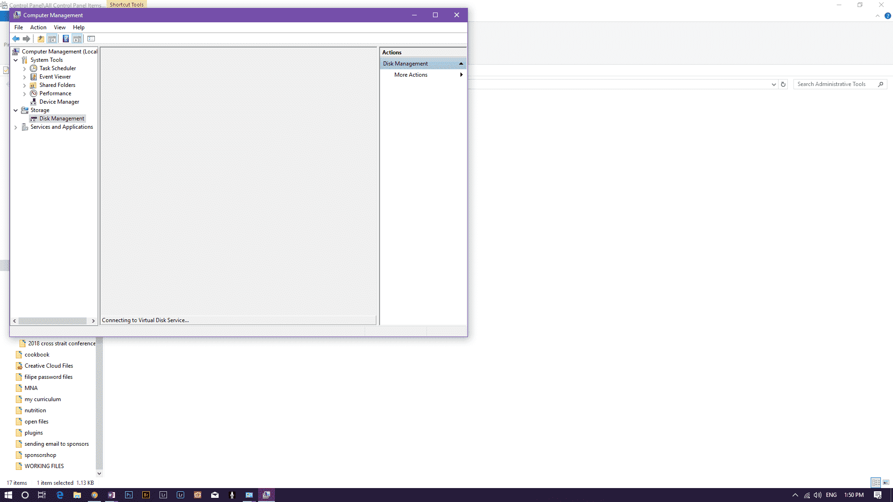Switch Explorer to details view icon
This screenshot has height=502, width=893.
876,482
